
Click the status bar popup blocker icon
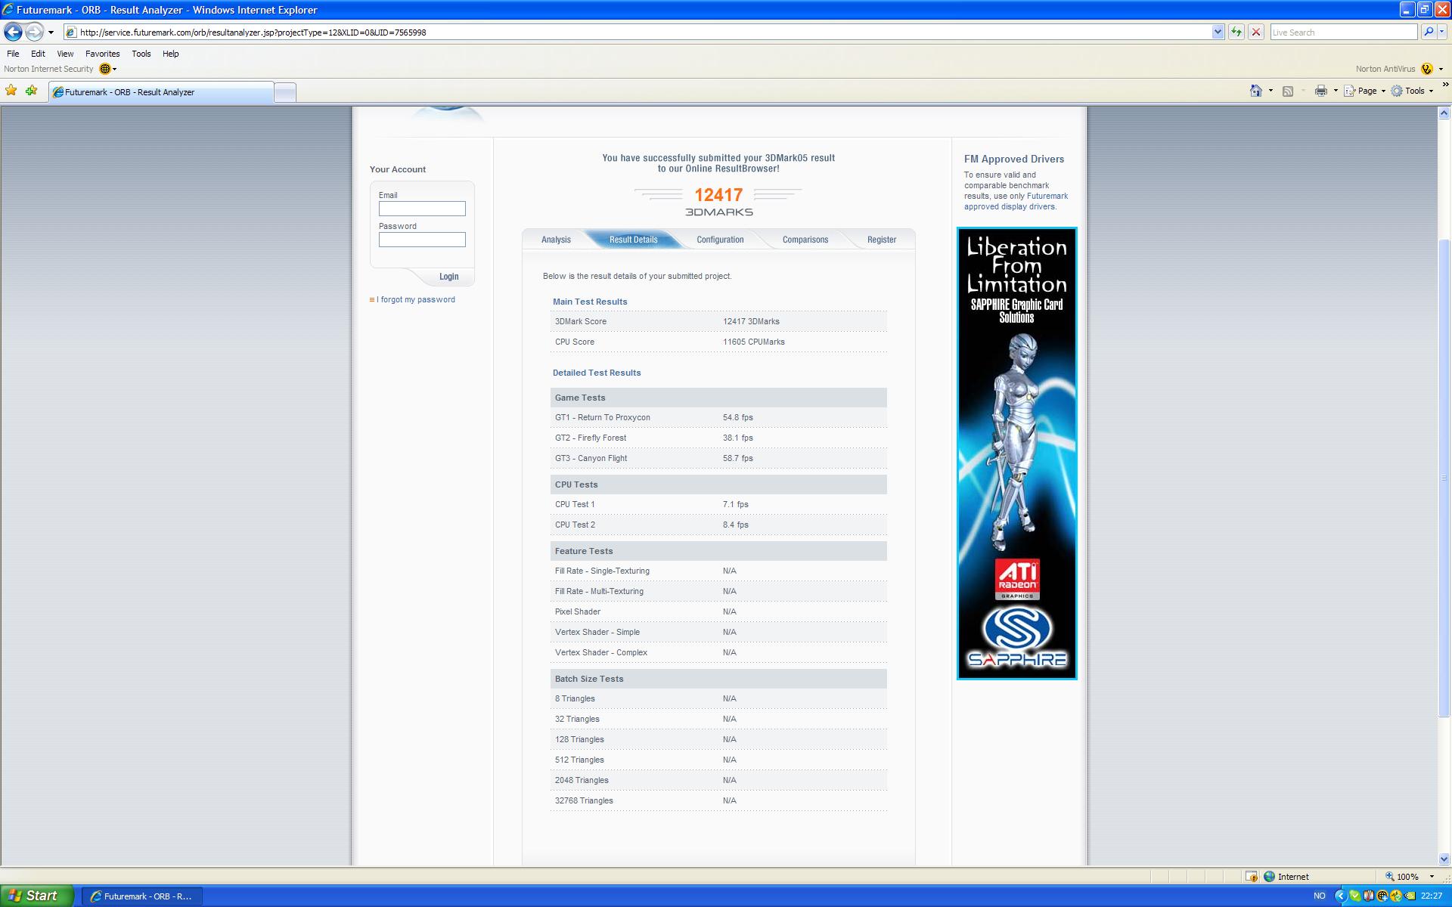pyautogui.click(x=1251, y=877)
